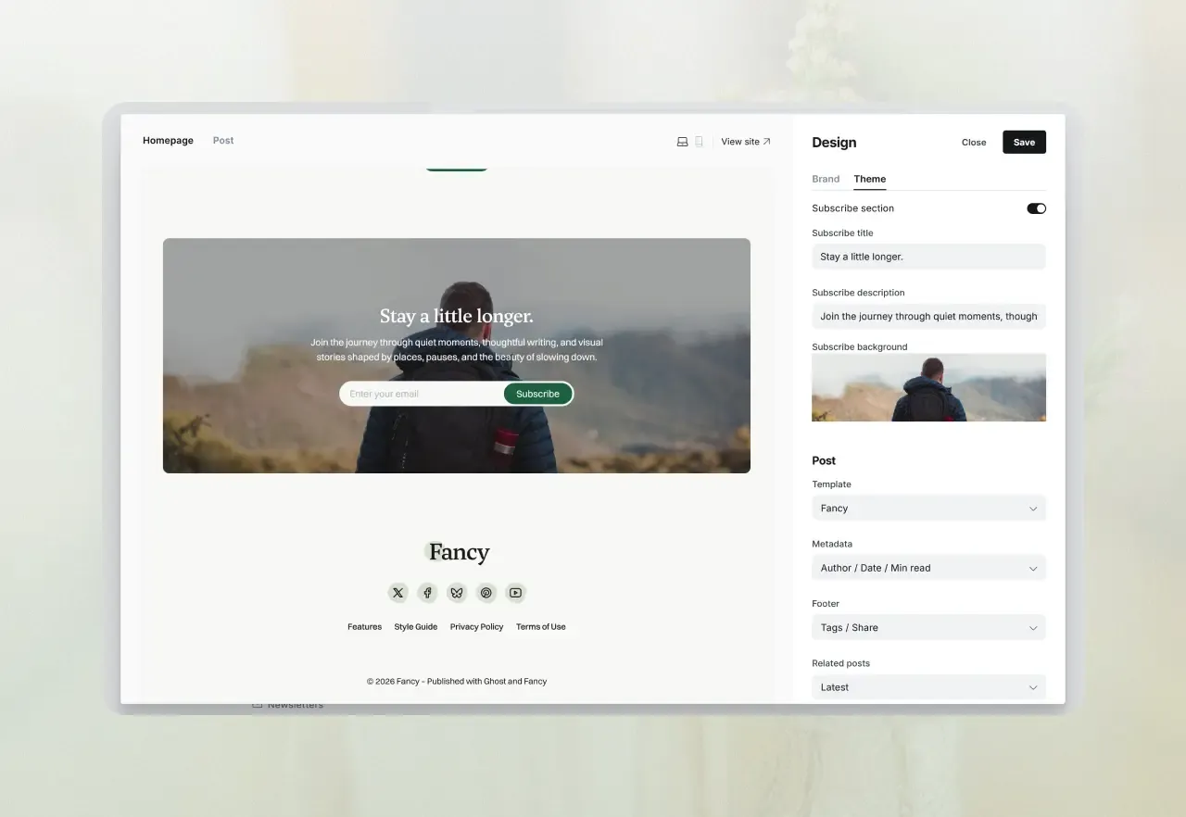Expand the Template dropdown showing Fancy
Viewport: 1186px width, 817px height.
928,509
